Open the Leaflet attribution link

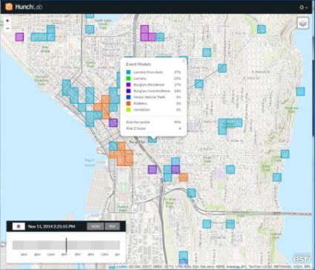pos(121,267)
